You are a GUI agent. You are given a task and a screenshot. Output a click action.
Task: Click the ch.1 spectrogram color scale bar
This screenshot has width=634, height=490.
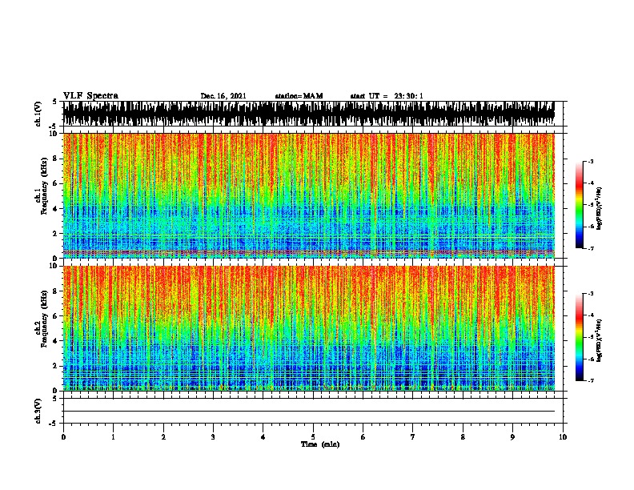(x=579, y=205)
